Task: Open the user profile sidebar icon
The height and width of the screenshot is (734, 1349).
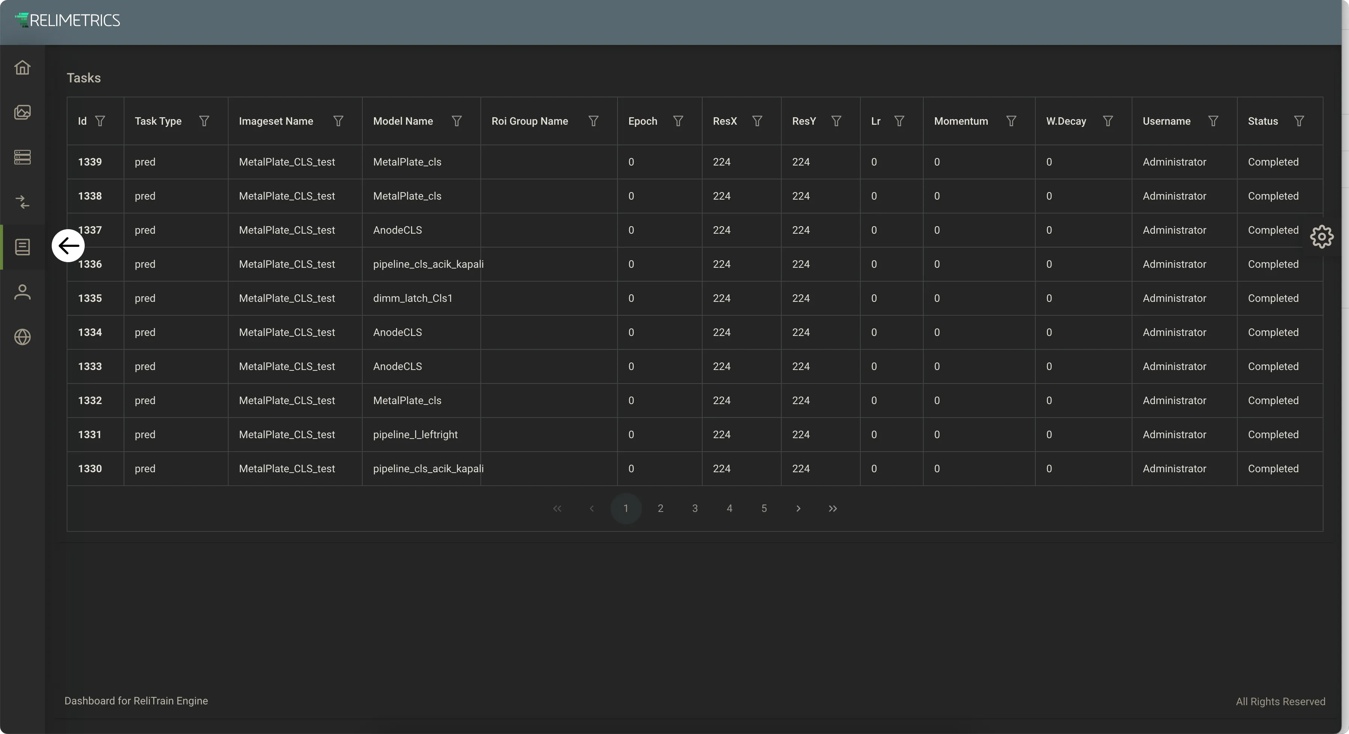Action: 22,292
